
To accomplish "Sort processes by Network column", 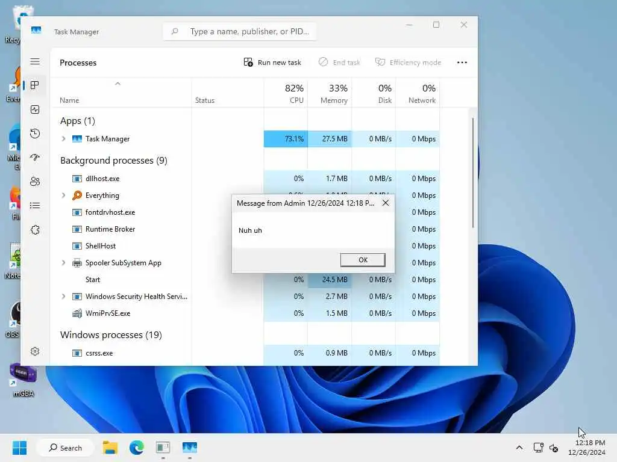I will (x=418, y=93).
